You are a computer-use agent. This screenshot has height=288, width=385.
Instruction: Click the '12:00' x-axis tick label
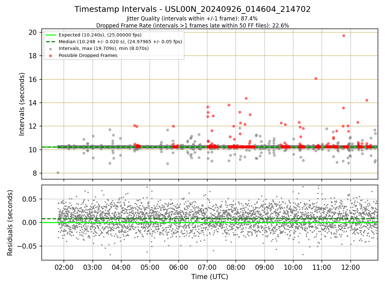(x=350, y=267)
